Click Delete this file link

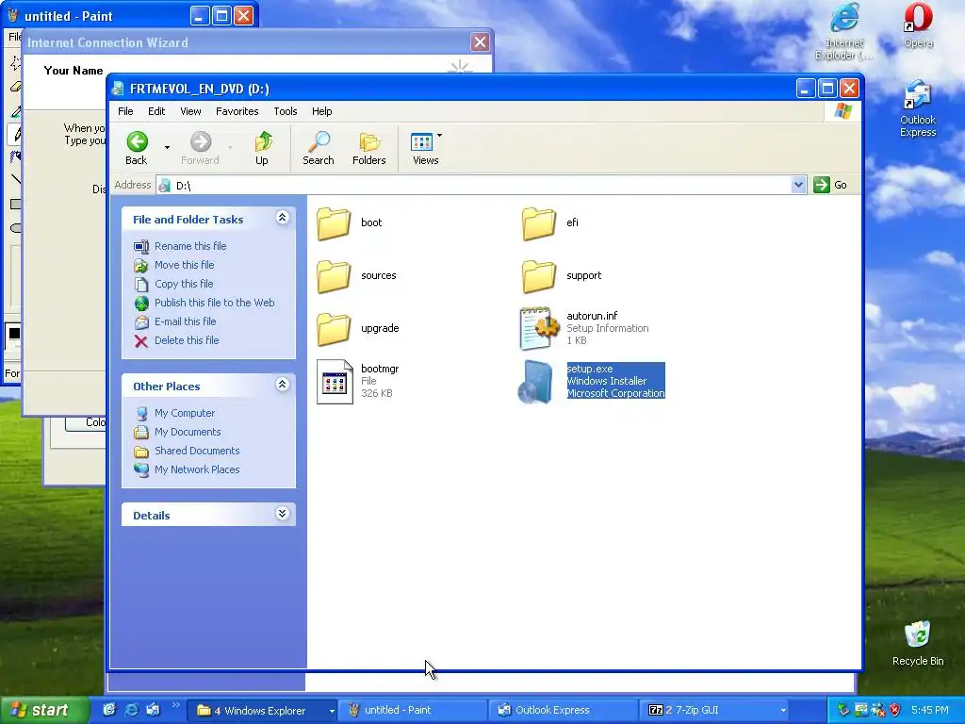(187, 340)
